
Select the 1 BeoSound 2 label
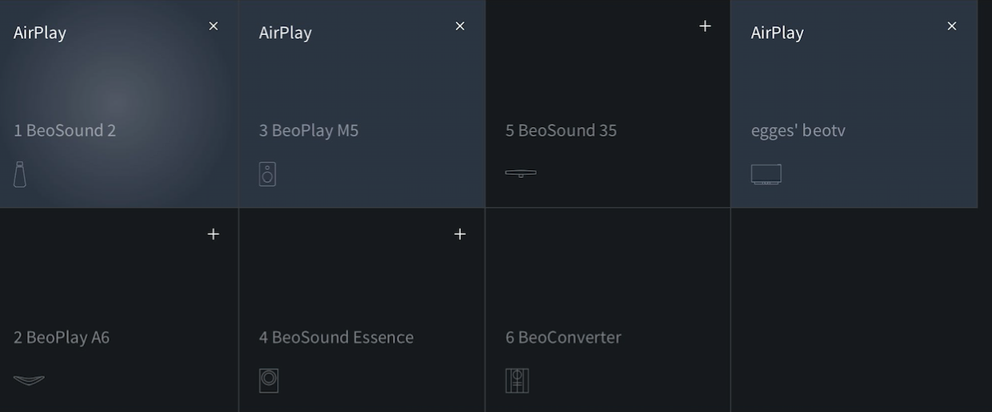[65, 130]
